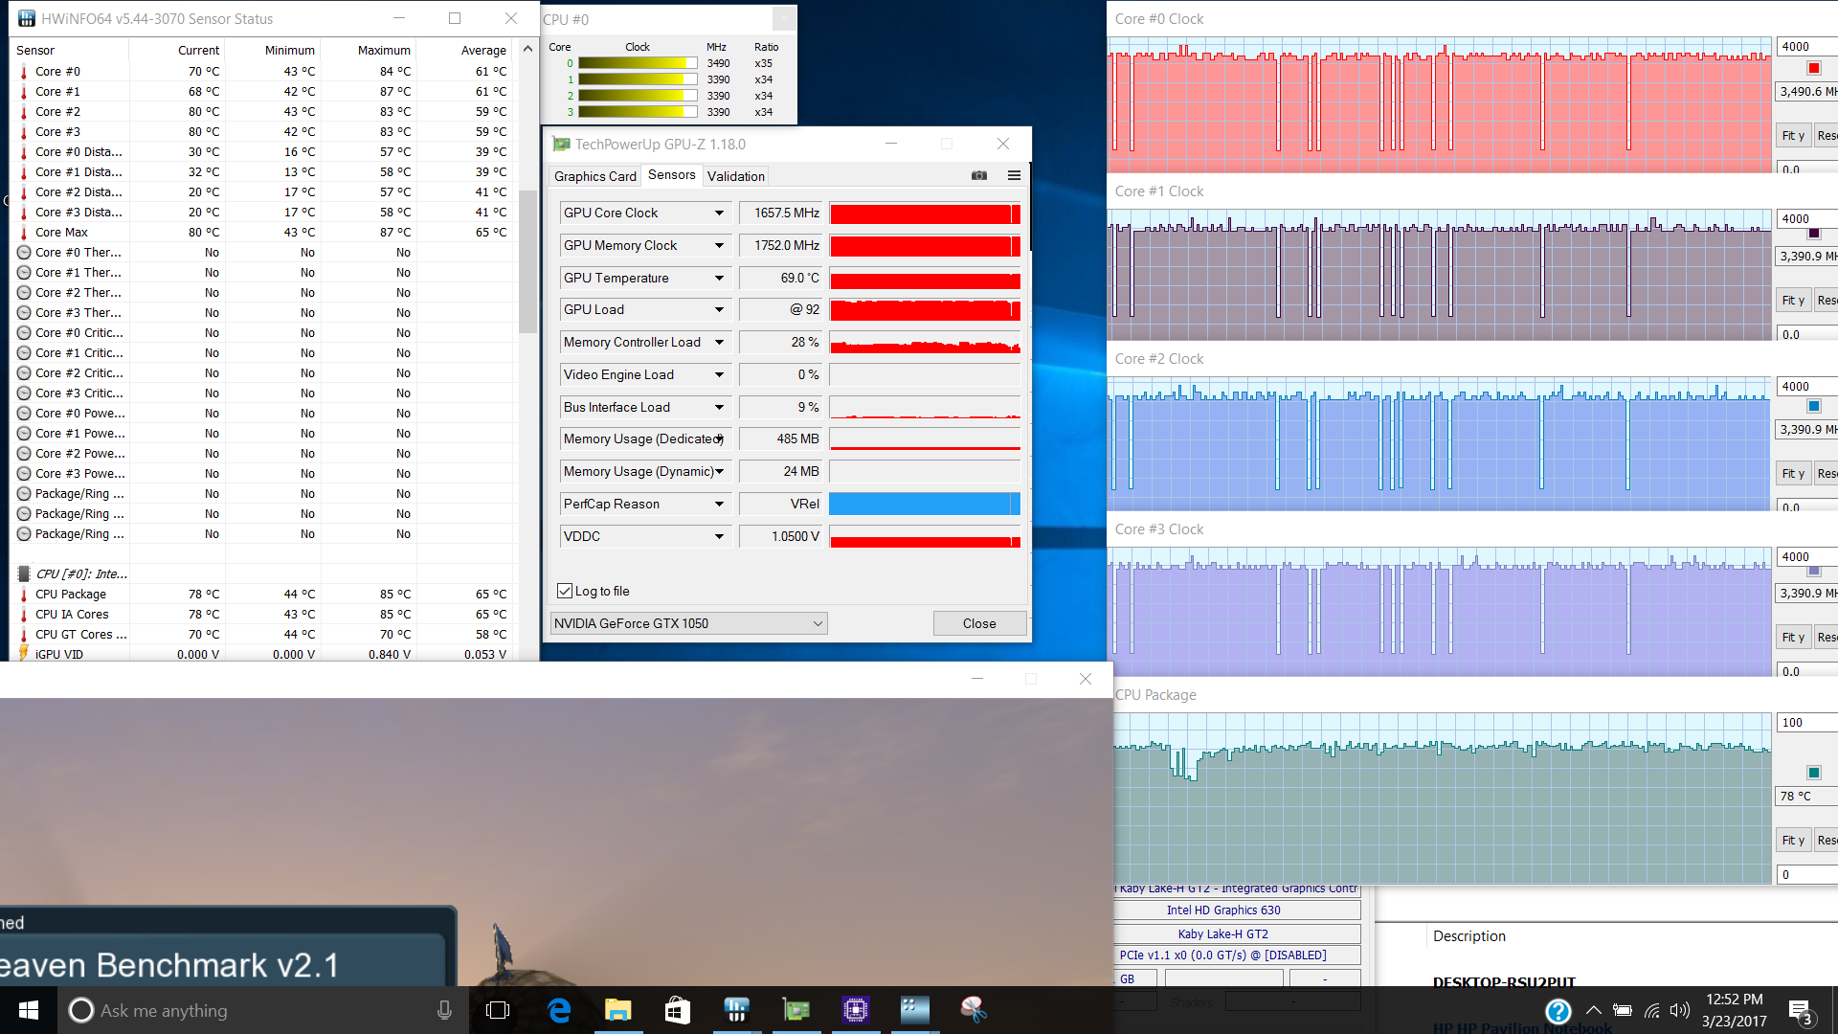Expand the PerfCap Reason dropdown arrow
The width and height of the screenshot is (1838, 1034).
[719, 504]
